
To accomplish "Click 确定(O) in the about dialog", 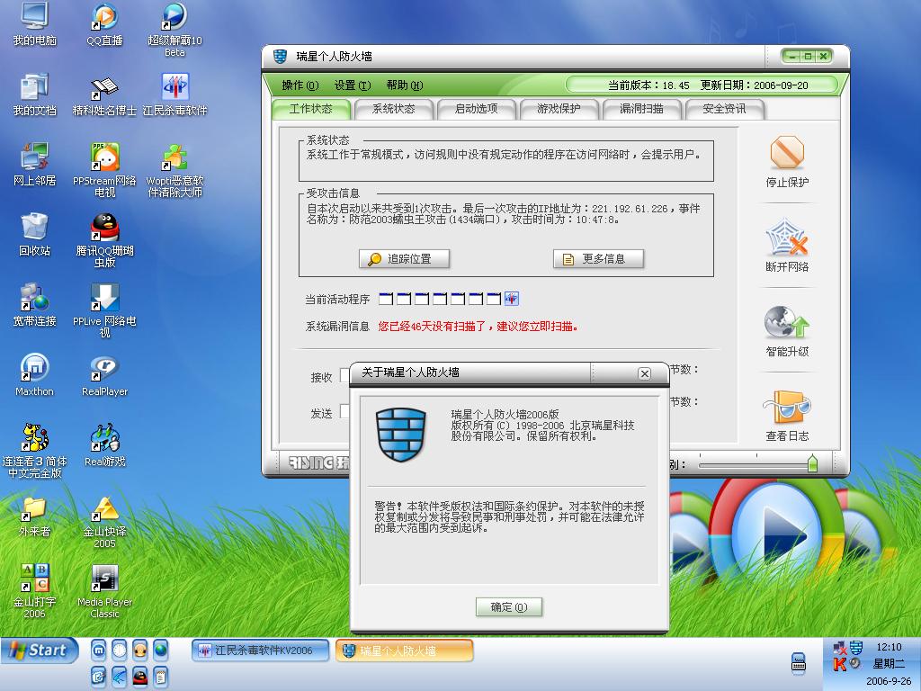I will click(x=509, y=607).
